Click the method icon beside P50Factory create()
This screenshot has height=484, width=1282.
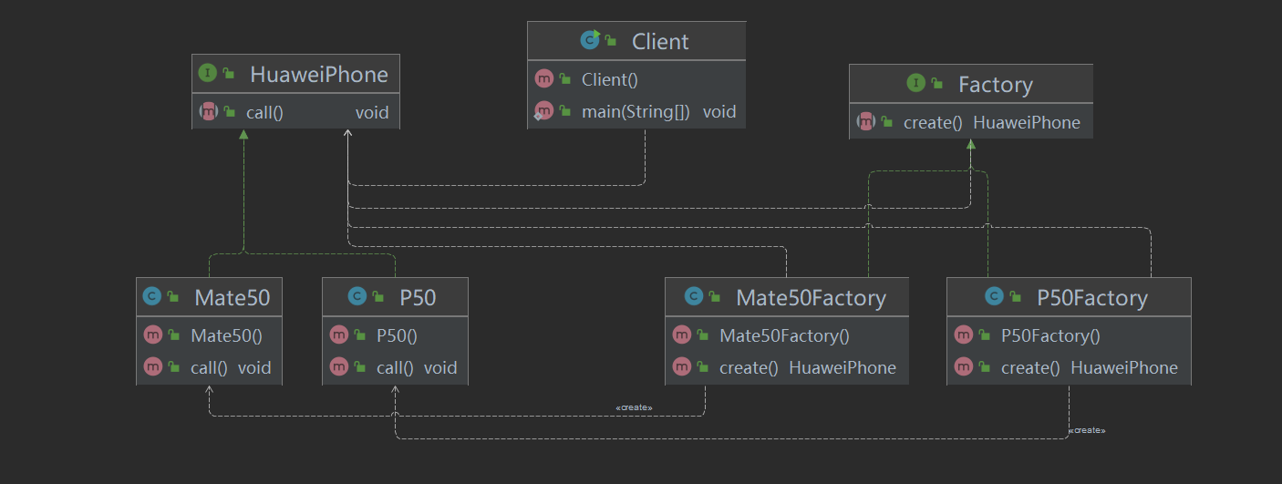[x=963, y=368]
